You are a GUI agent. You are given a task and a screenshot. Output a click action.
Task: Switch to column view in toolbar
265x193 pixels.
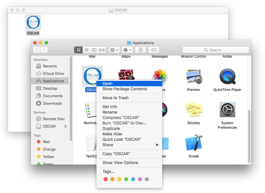pos(94,50)
